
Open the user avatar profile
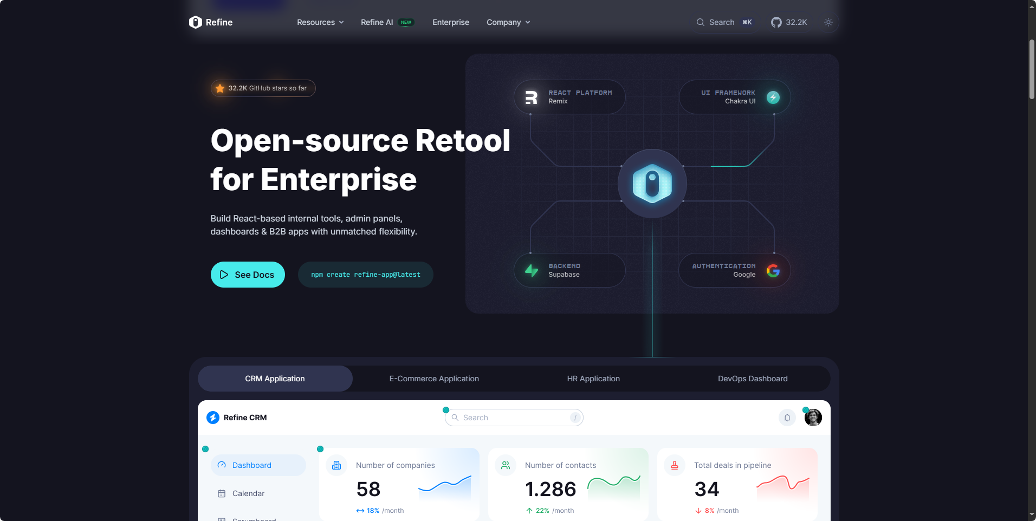pos(813,418)
